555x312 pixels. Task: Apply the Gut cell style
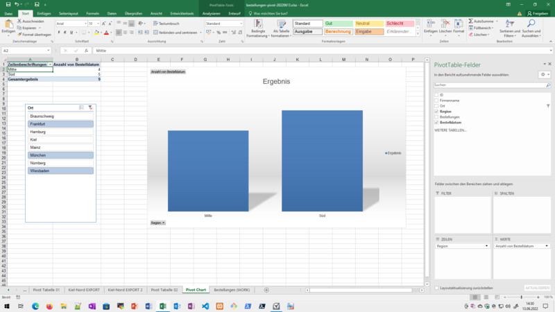point(339,24)
